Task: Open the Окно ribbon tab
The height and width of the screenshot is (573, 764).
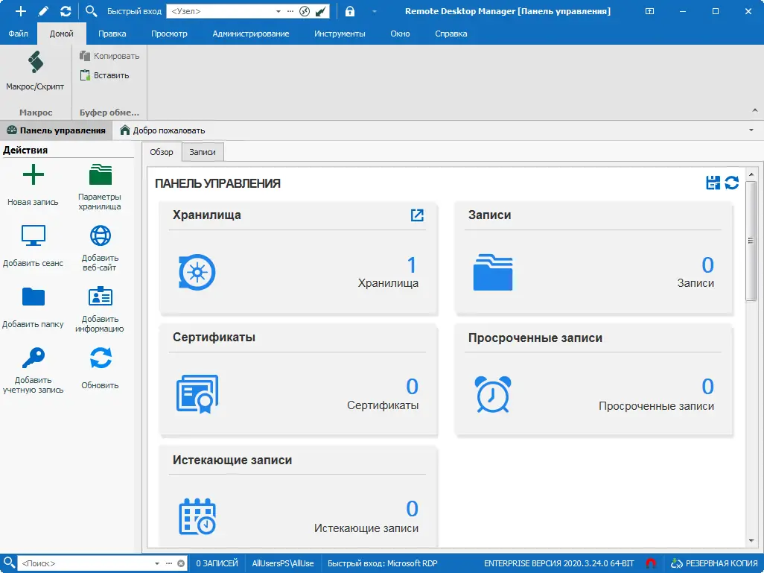Action: click(x=400, y=34)
